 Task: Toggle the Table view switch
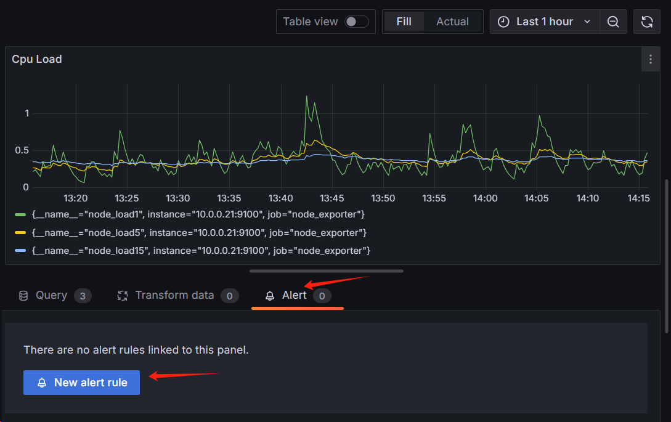(356, 22)
